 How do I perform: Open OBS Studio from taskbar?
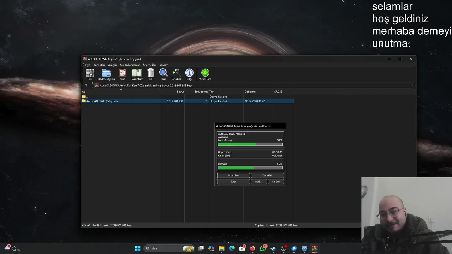point(284,248)
